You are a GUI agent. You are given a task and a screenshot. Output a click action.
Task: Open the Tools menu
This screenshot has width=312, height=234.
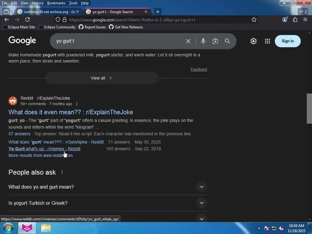[73, 3]
